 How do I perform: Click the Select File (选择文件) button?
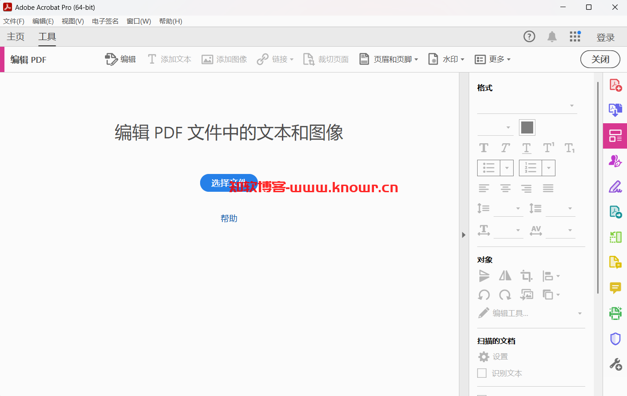point(229,183)
